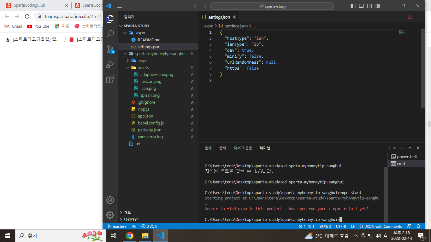The image size is (431, 242).
Task: Collapse the SPARTA-STUDY explorer section
Action: click(121, 26)
